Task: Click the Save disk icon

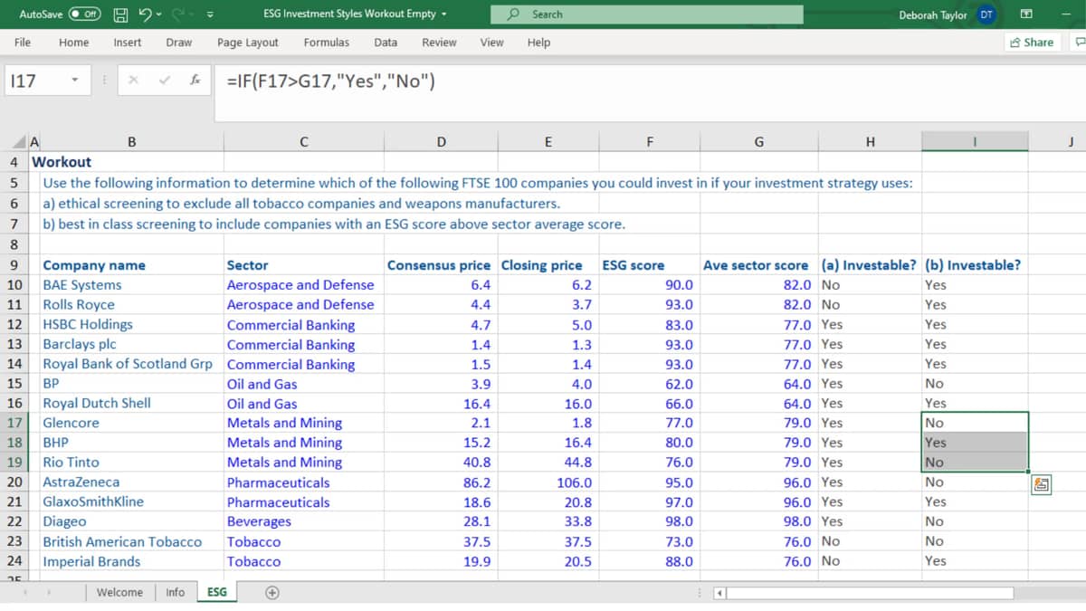Action: pos(120,14)
